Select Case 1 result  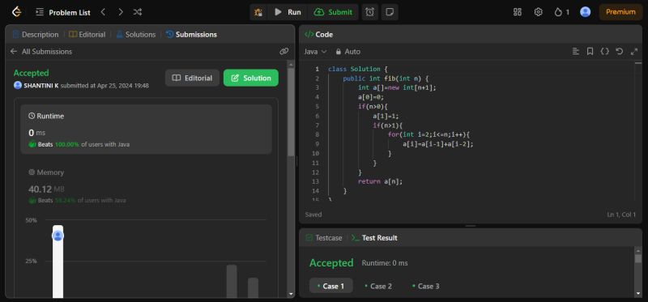(x=331, y=286)
